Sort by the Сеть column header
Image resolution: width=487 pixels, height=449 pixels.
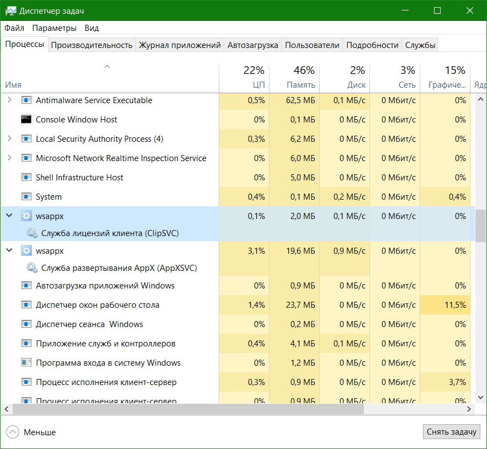395,78
